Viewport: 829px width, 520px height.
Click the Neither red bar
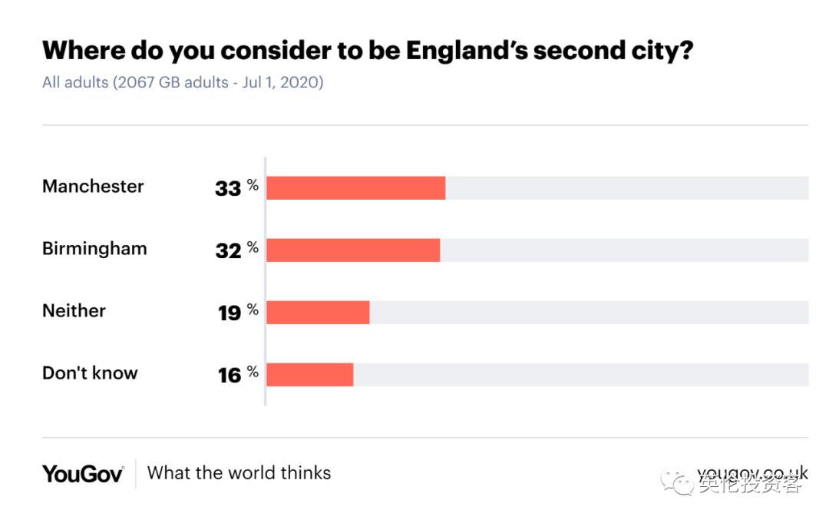(318, 313)
